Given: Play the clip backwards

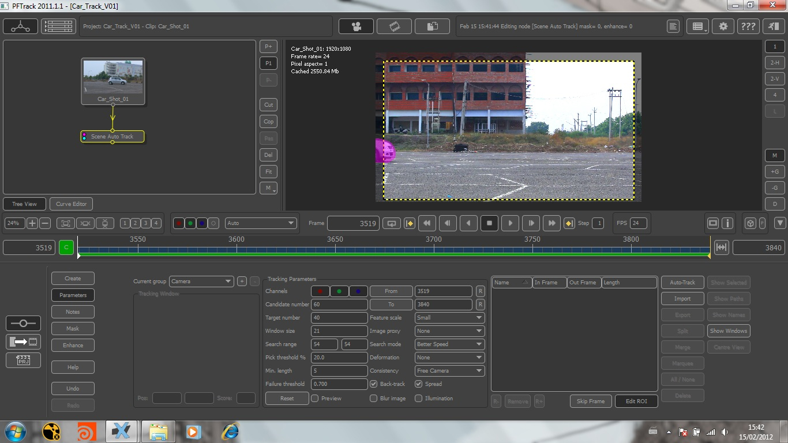Looking at the screenshot, I should point(468,223).
